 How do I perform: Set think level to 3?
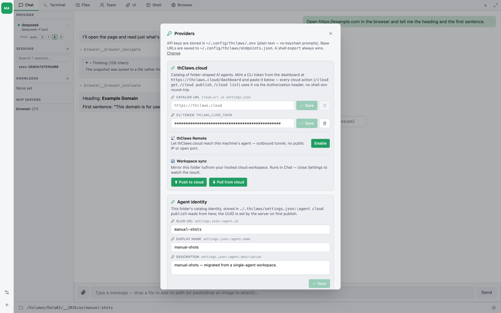tap(61, 37)
